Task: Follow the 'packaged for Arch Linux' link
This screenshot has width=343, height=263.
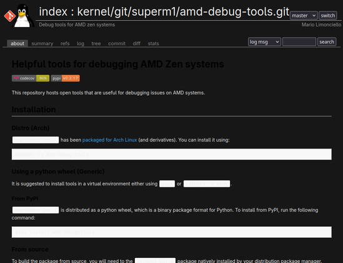Action: pyautogui.click(x=109, y=140)
